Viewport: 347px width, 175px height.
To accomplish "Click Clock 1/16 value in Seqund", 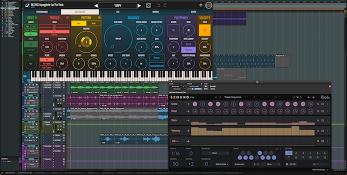I will [176, 153].
